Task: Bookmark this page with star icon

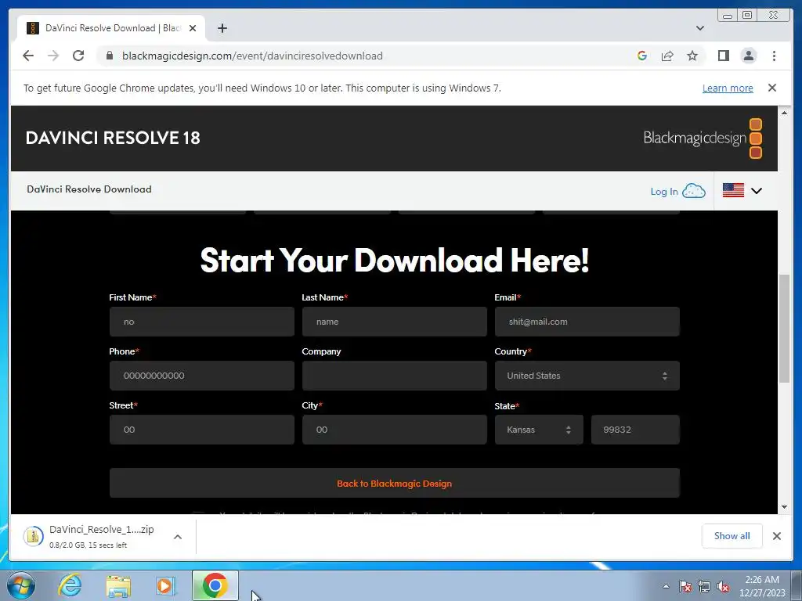Action: (x=692, y=56)
